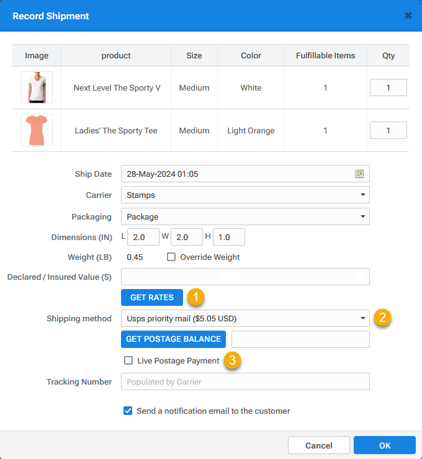
Task: Click the Tracking Number input field
Action: [x=245, y=381]
